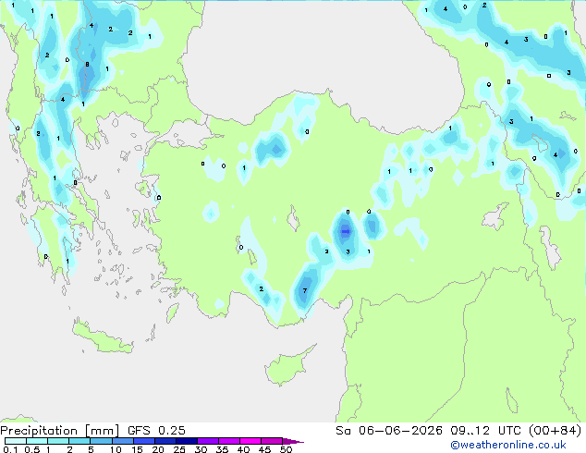
Task: Select the 25–30 mm navy legend swatch
Action: (x=186, y=441)
